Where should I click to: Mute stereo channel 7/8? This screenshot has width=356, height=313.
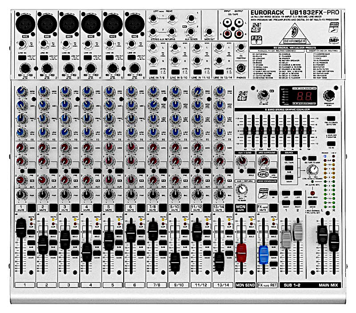click(x=163, y=208)
